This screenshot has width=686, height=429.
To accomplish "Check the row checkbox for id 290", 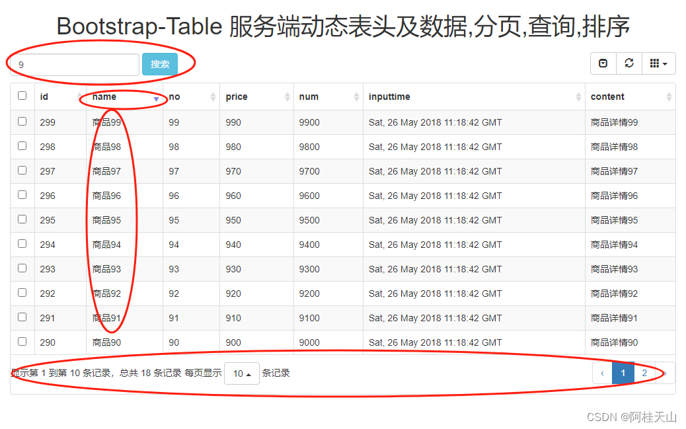I will pyautogui.click(x=22, y=342).
